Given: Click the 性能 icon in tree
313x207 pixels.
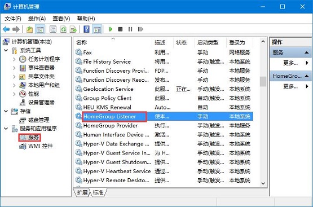Looking at the screenshot, I should point(23,94).
